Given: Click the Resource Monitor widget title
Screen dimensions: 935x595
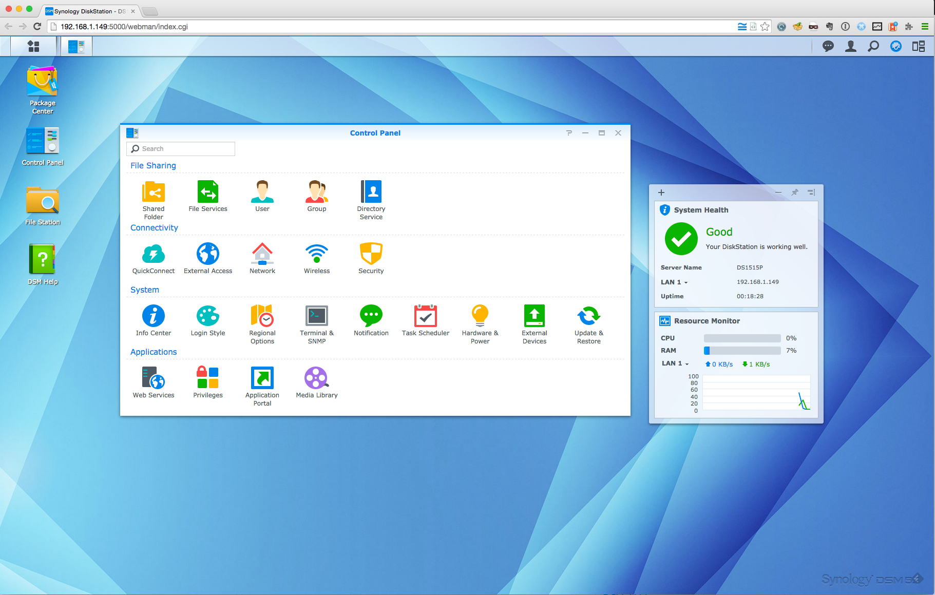Looking at the screenshot, I should pos(707,321).
